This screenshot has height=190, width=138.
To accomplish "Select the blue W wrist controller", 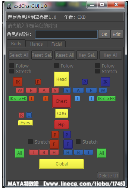I will pyautogui.click(x=103, y=90).
